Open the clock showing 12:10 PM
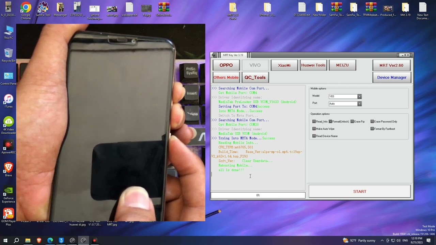 [417, 241]
